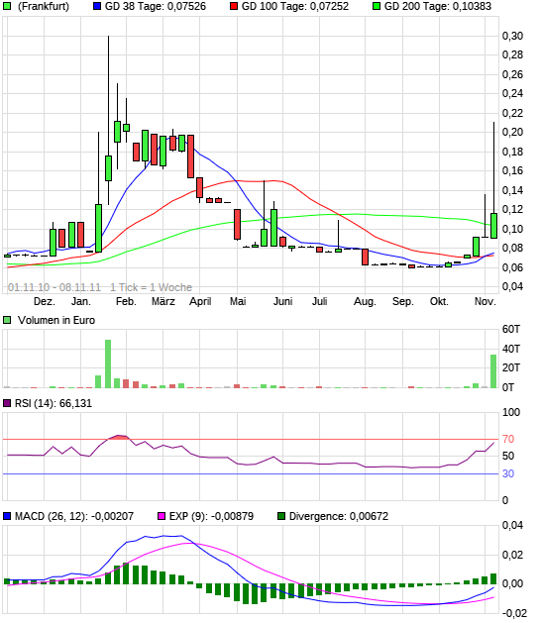This screenshot has height=623, width=540.
Task: Click the RSI 70 overbought level label
Action: coord(508,439)
